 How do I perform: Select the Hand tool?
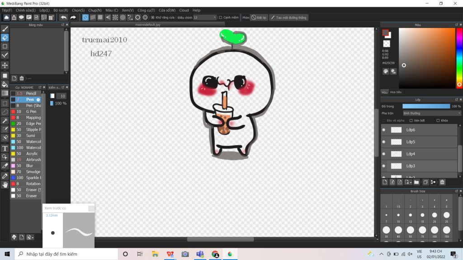point(5,185)
